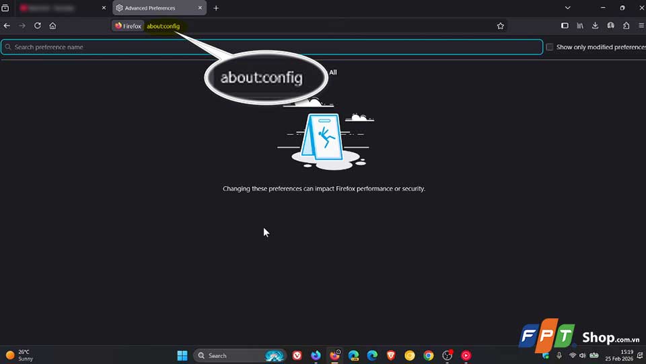Viewport: 646px width, 364px height.
Task: Focus the Search preference name box
Action: pos(272,47)
